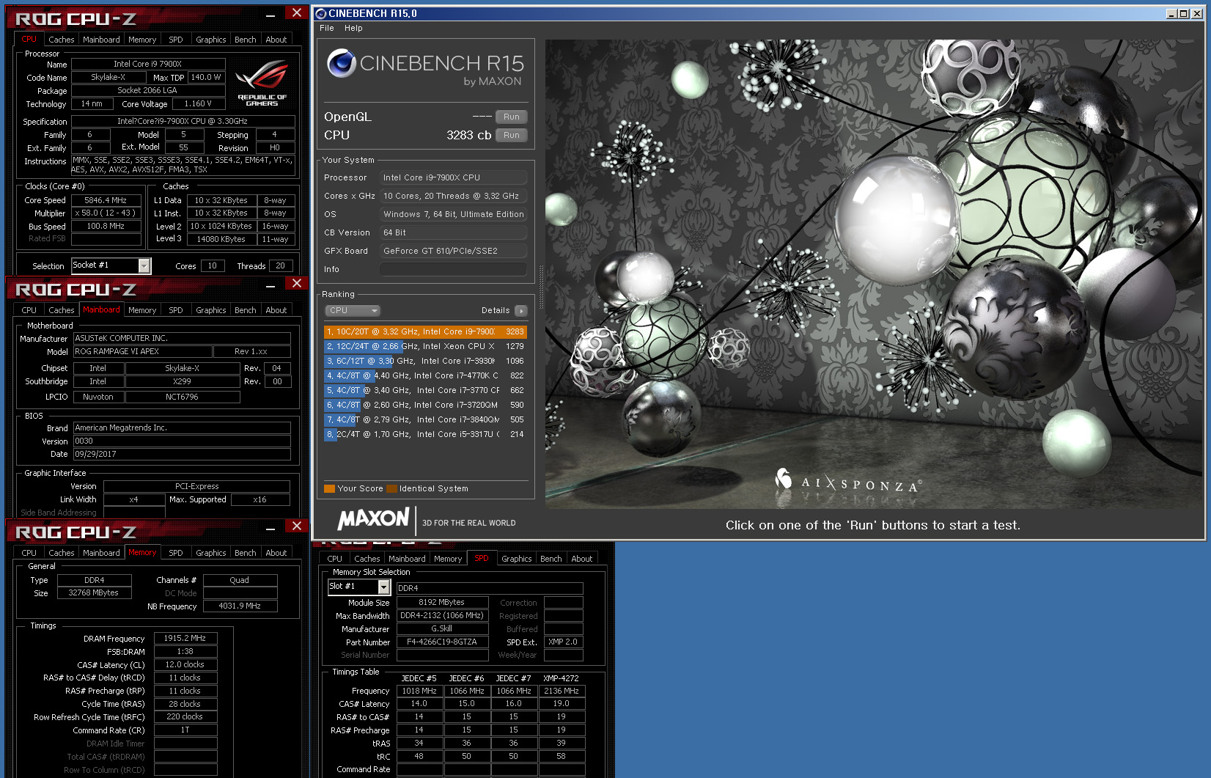The width and height of the screenshot is (1211, 778).
Task: Select CPU tab in the Mainboard CPU-Z window
Action: (29, 310)
